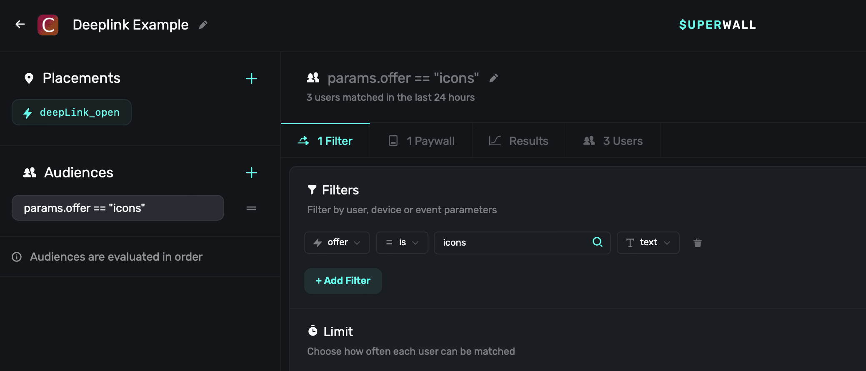The height and width of the screenshot is (371, 866).
Task: Open the "is" operator dropdown
Action: click(402, 242)
